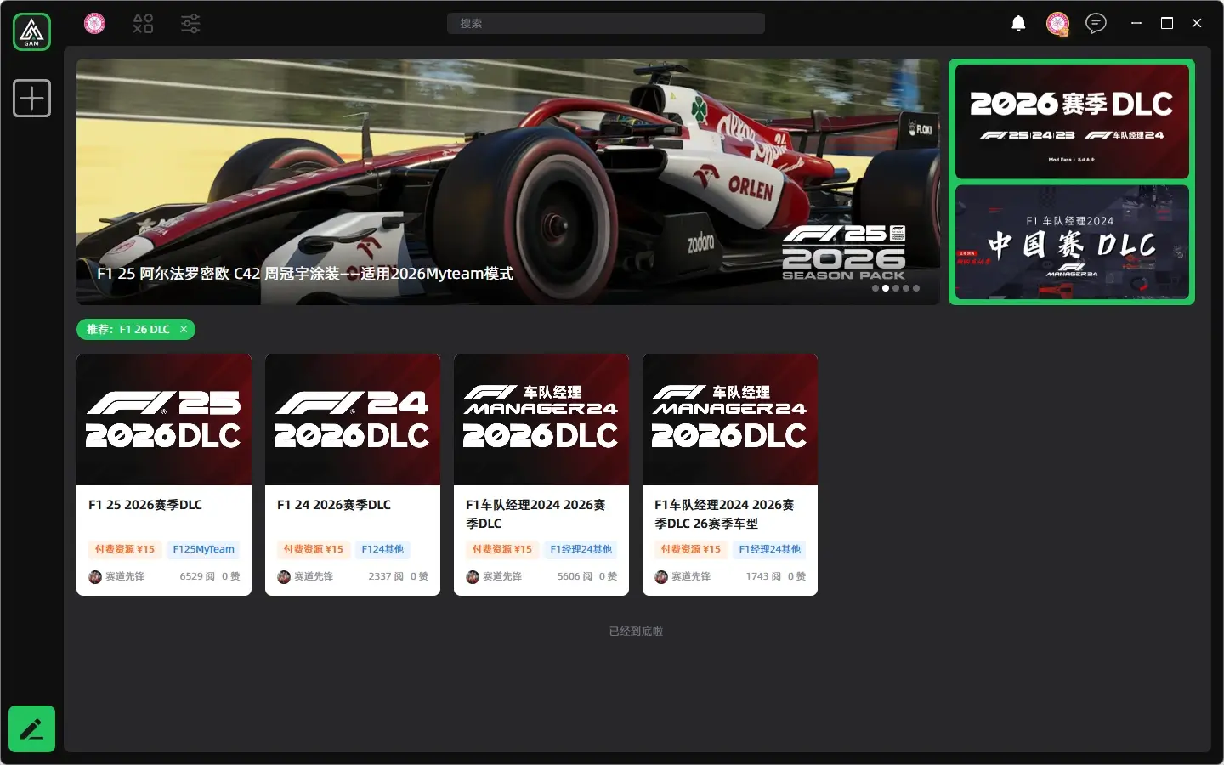Screen dimensions: 1224x765
Task: Open user profile avatar at top right
Action: pos(1057,24)
